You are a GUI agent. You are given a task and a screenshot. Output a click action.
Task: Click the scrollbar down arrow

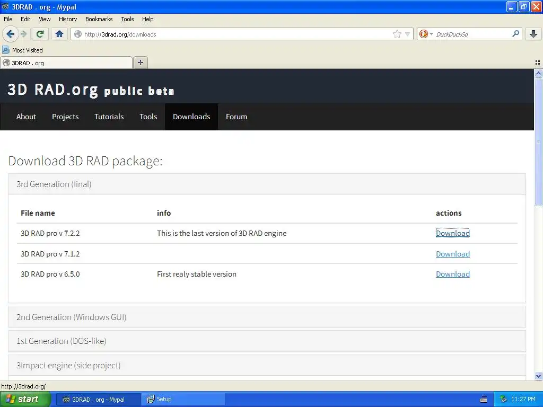coord(538,376)
